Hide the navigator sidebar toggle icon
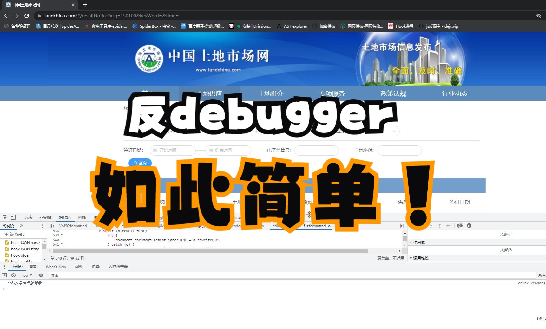 (53, 226)
